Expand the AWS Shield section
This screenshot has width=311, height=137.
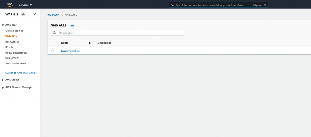pos(3,80)
